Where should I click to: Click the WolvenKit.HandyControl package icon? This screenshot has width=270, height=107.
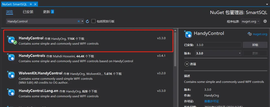(x=11, y=74)
